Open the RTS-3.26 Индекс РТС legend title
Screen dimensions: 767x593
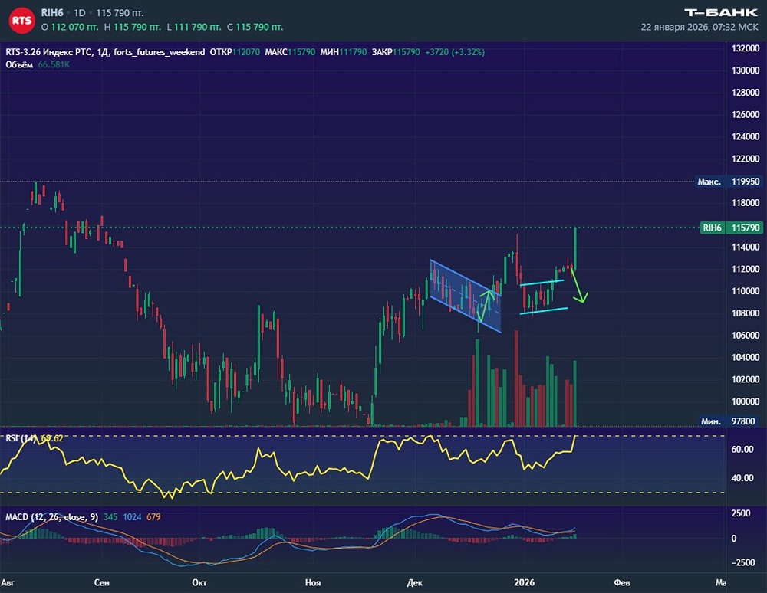click(105, 52)
